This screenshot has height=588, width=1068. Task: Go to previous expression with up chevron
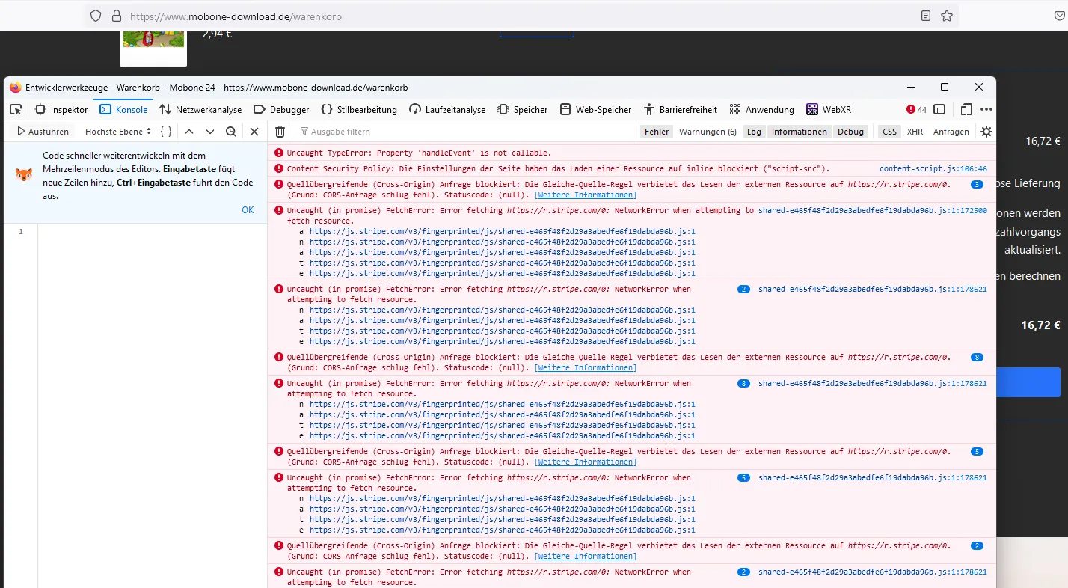pyautogui.click(x=189, y=132)
